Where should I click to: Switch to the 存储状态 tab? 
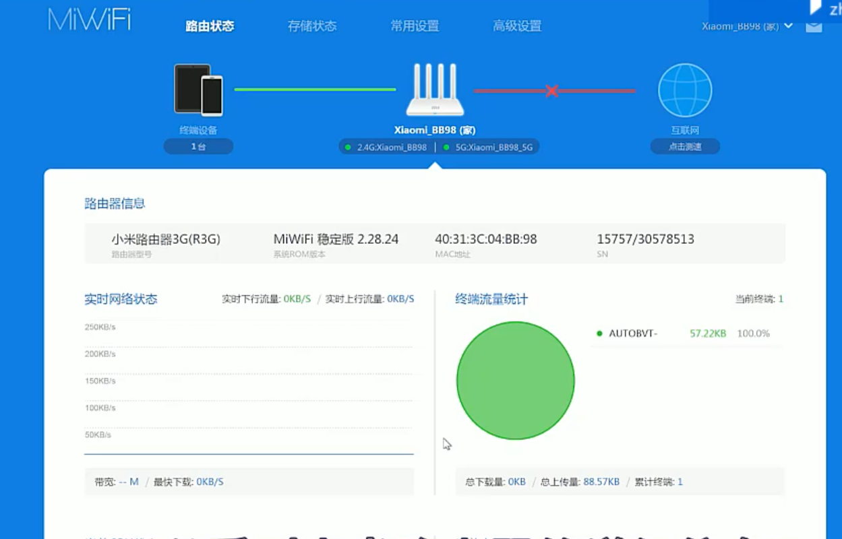click(x=312, y=26)
